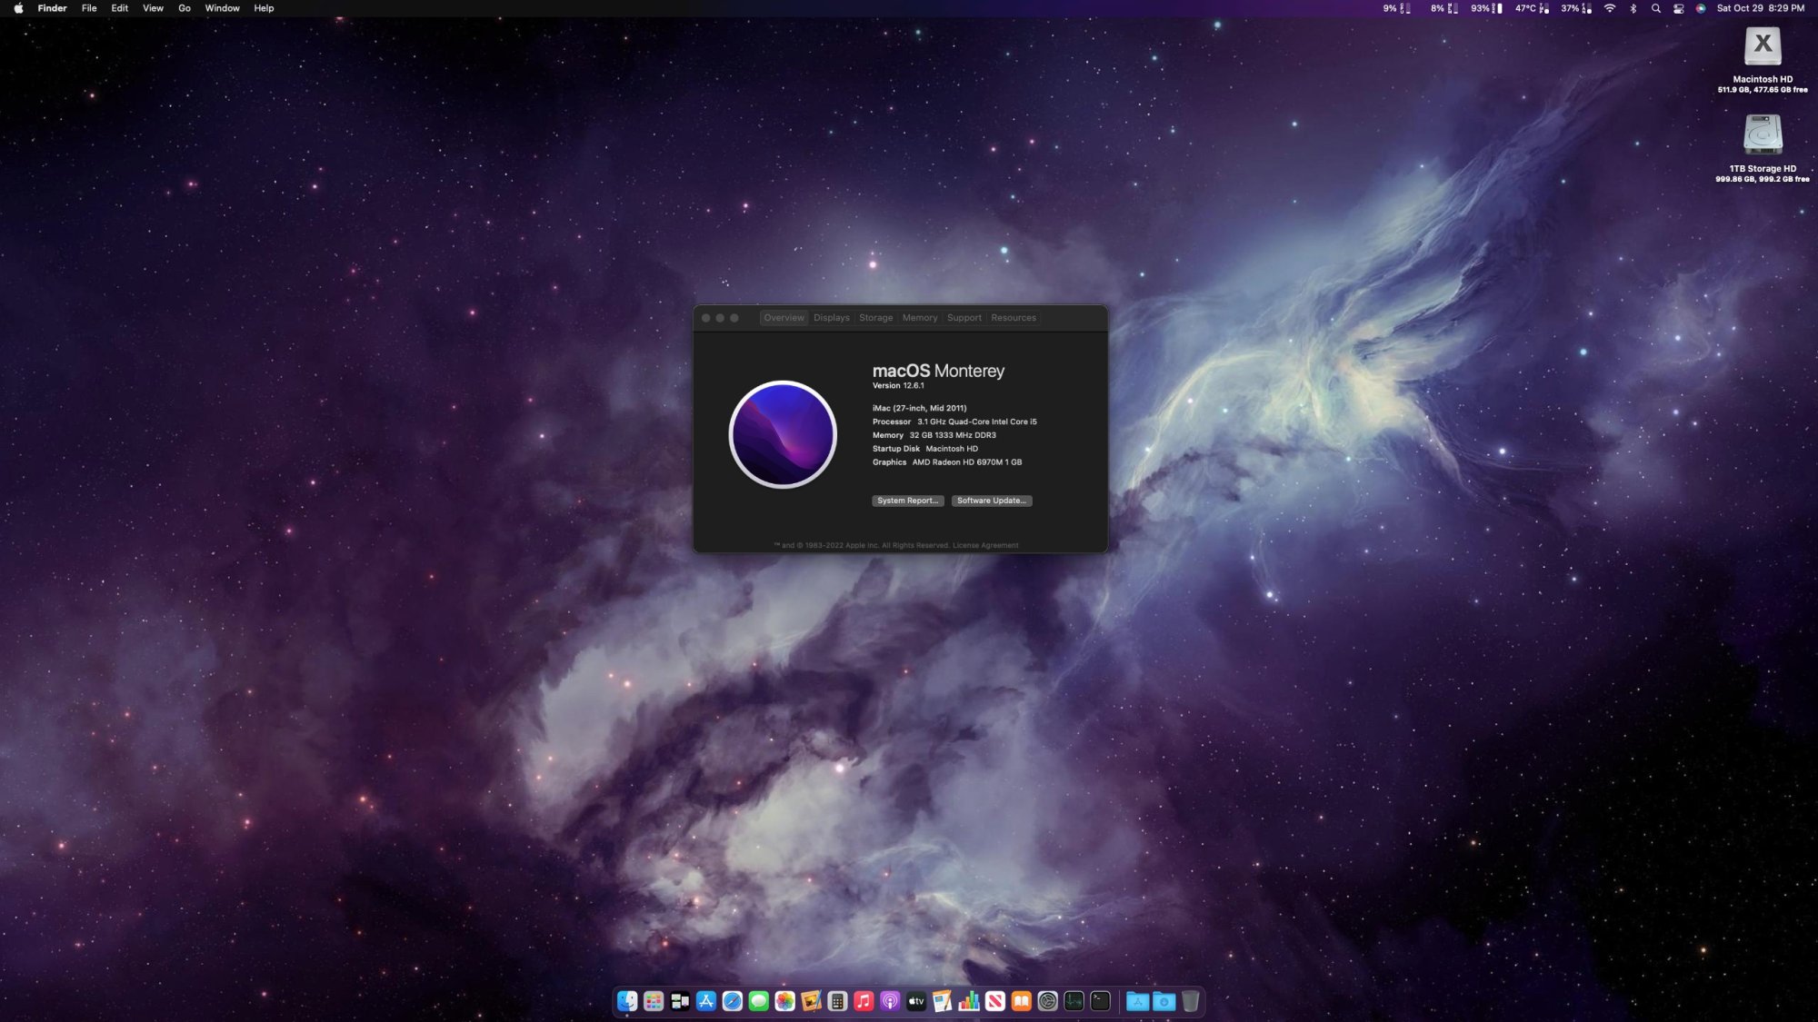1818x1022 pixels.
Task: Open the License Agreement link
Action: click(x=985, y=545)
